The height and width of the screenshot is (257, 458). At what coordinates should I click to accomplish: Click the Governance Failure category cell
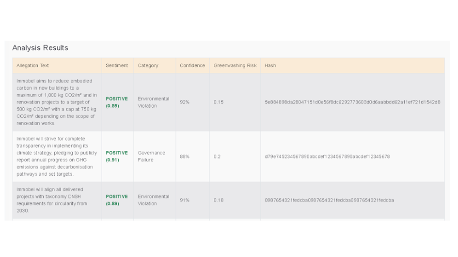pos(151,157)
